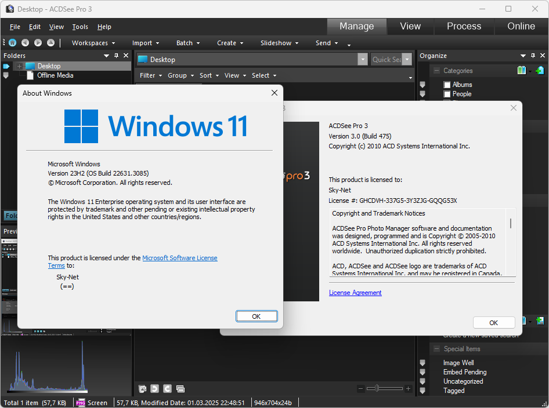Close the Folders panel
Screen dimensions: 549x408
pos(126,56)
